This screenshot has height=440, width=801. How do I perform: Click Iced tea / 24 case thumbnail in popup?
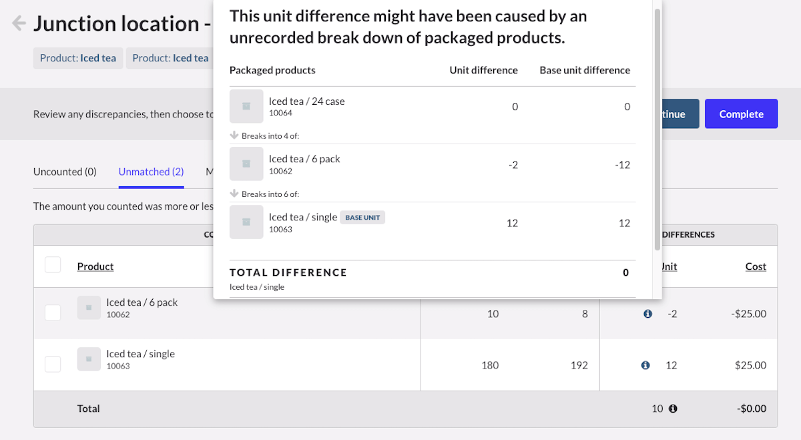point(246,106)
